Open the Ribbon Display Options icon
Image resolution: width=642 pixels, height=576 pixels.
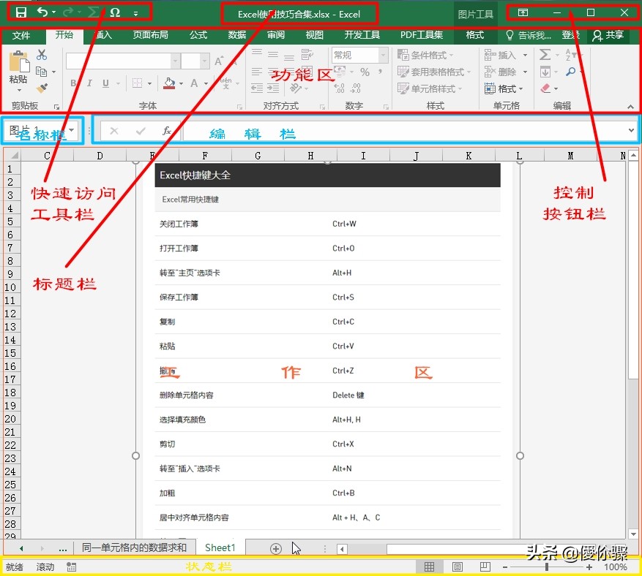[x=523, y=12]
